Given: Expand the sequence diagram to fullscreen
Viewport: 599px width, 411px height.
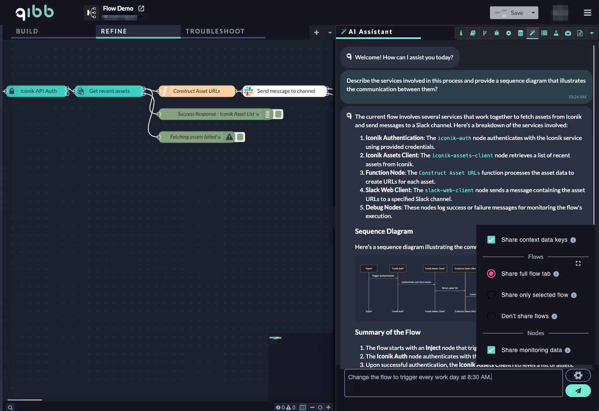Looking at the screenshot, I should click(x=578, y=263).
